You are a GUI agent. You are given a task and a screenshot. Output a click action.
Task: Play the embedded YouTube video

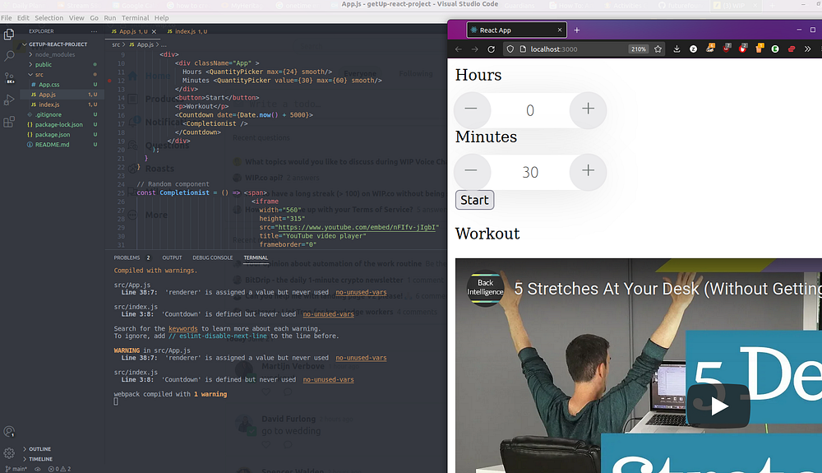[x=718, y=406]
